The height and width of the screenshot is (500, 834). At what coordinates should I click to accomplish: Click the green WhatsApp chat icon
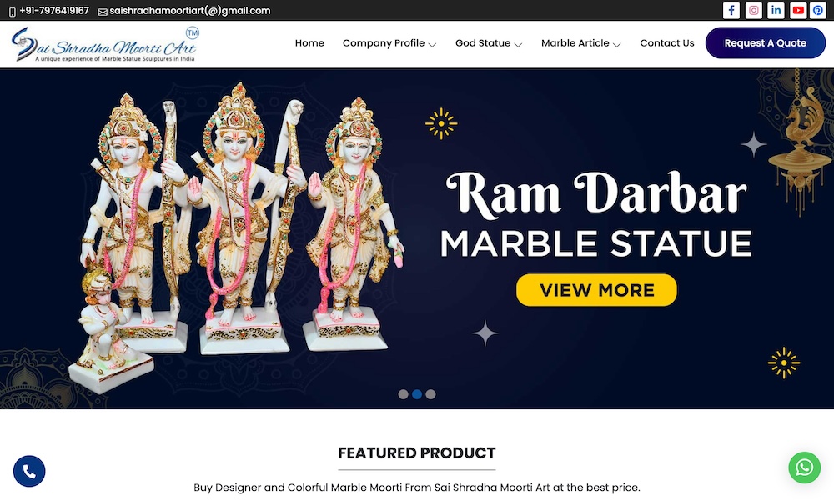804,467
